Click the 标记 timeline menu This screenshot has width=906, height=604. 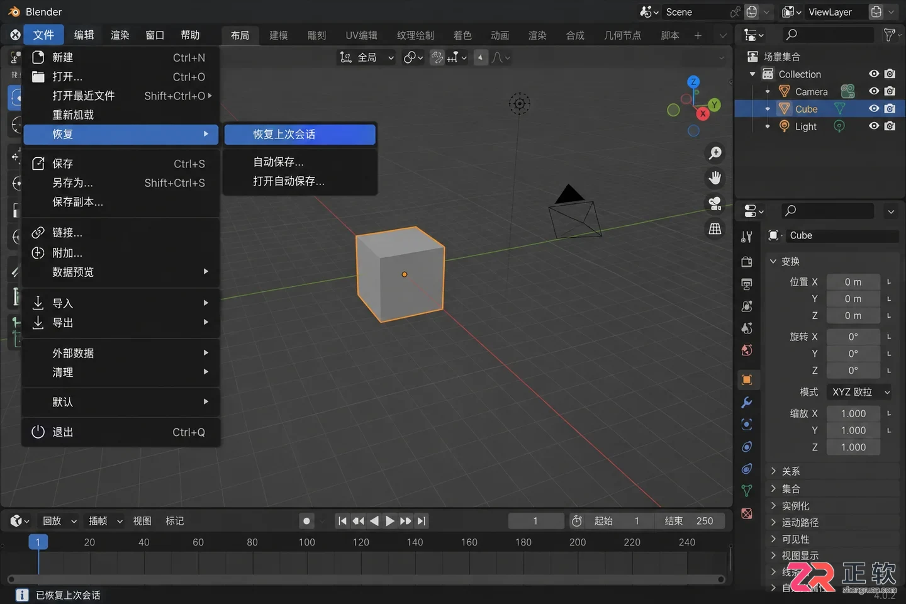[x=175, y=521]
